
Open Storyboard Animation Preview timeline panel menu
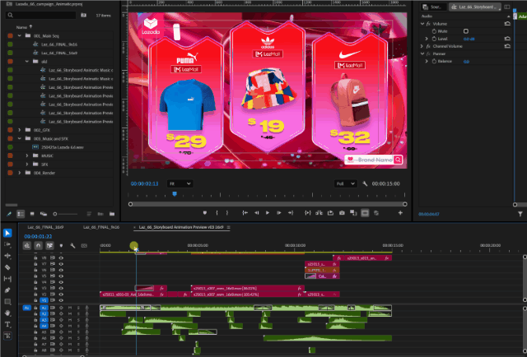[x=229, y=227]
